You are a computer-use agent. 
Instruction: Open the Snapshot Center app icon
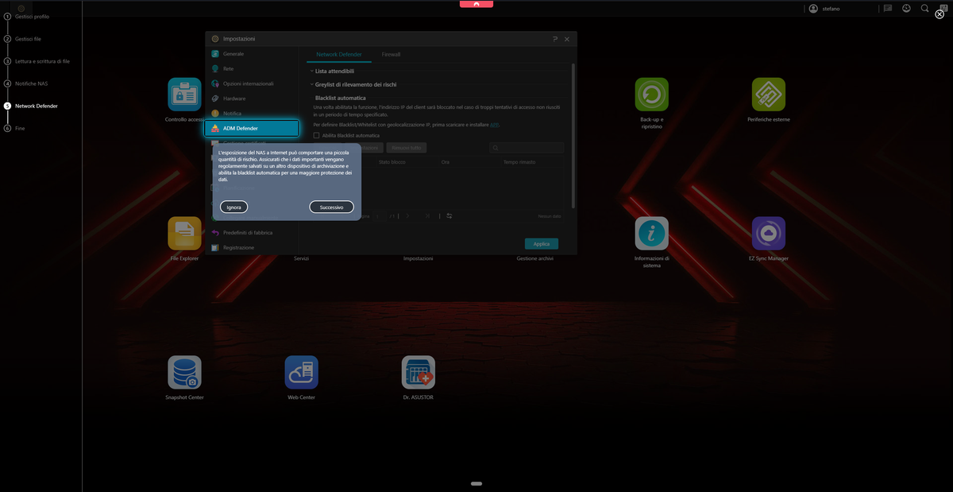coord(184,372)
